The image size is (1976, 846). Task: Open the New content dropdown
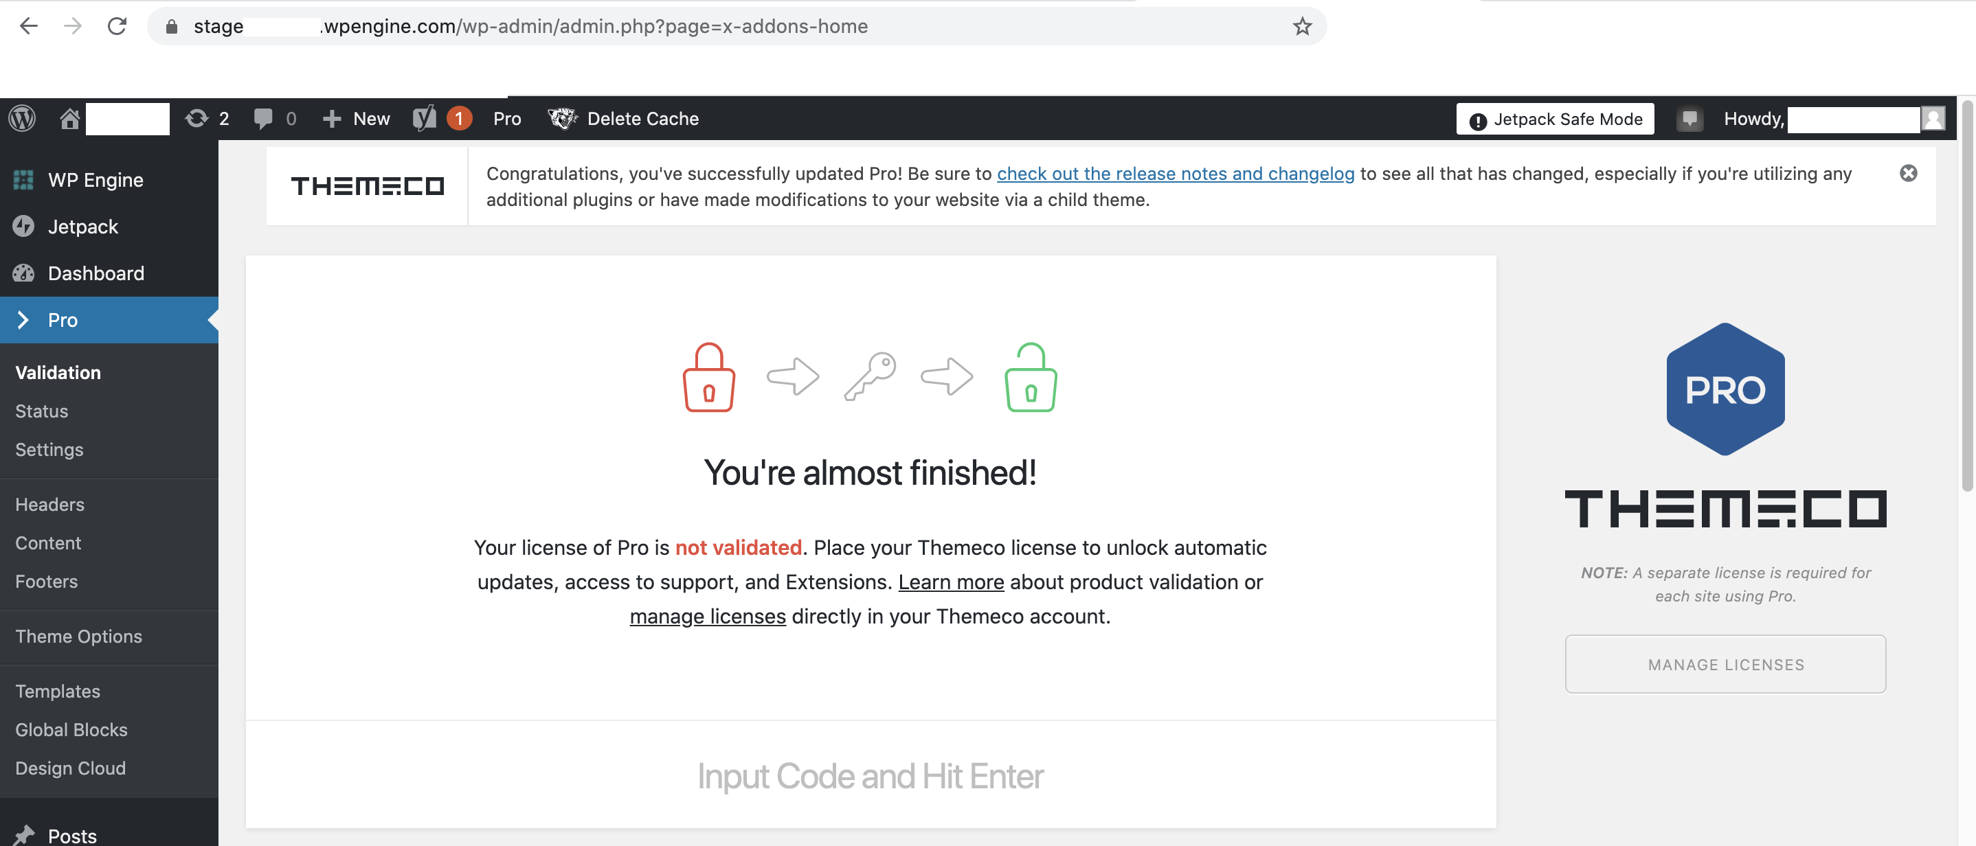[356, 118]
